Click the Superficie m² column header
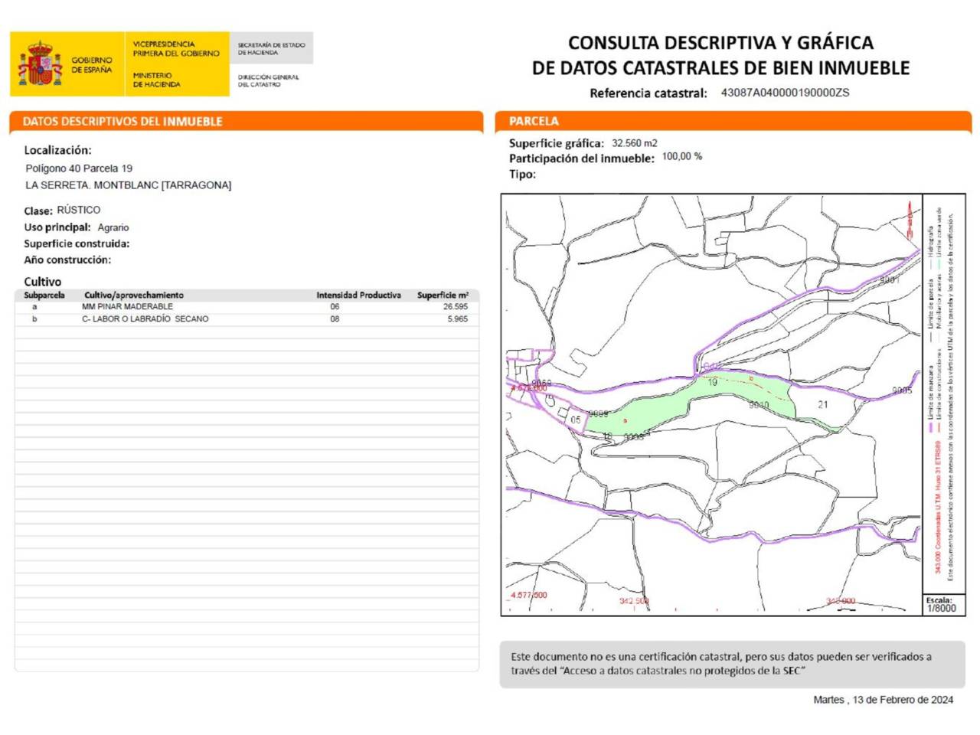The height and width of the screenshot is (735, 980). click(x=443, y=295)
